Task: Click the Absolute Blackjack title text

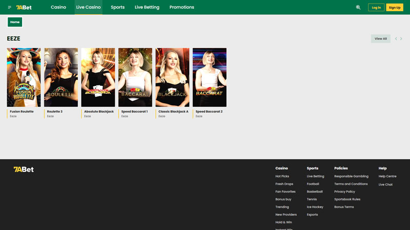Action: tap(99, 111)
